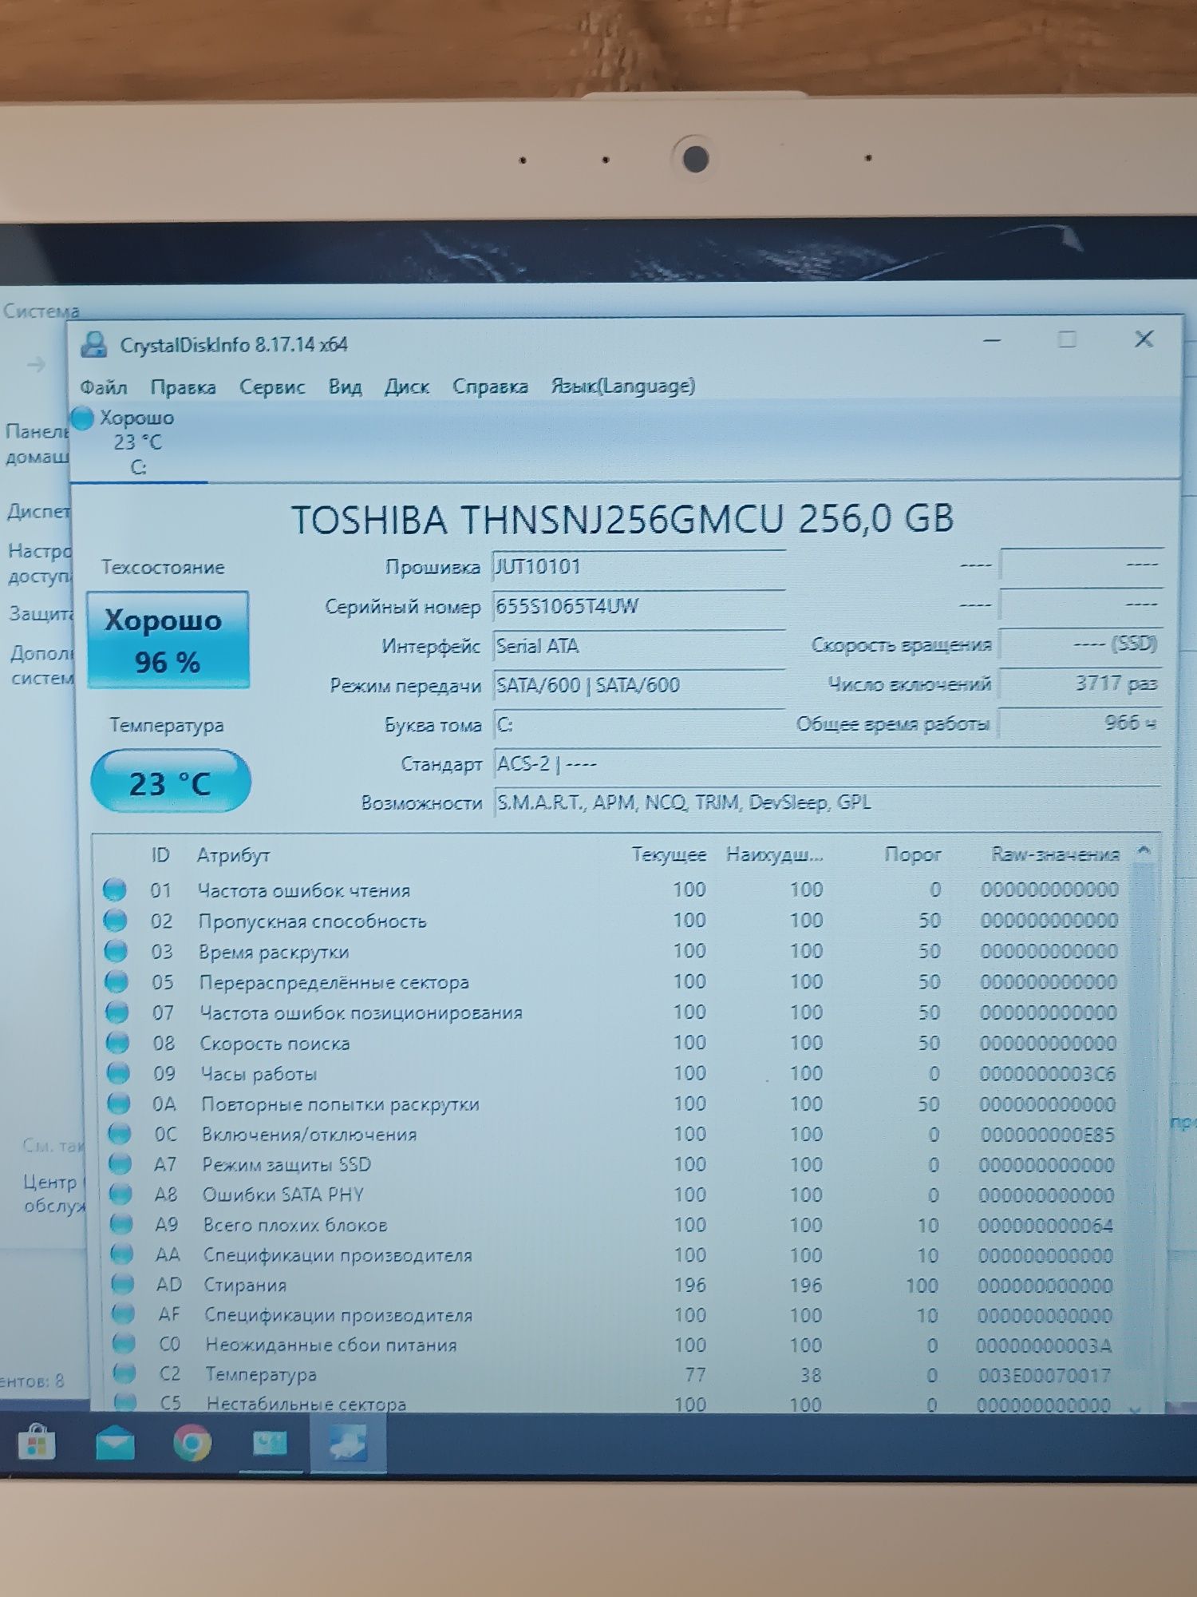Open the Файл menu
The height and width of the screenshot is (1597, 1197).
coord(103,387)
